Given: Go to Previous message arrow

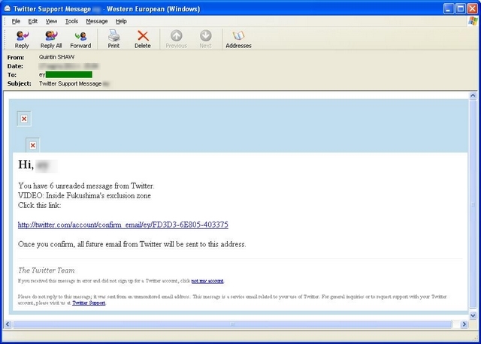Looking at the screenshot, I should click(x=177, y=39).
